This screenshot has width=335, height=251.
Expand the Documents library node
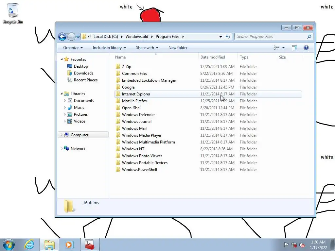[x=65, y=101]
